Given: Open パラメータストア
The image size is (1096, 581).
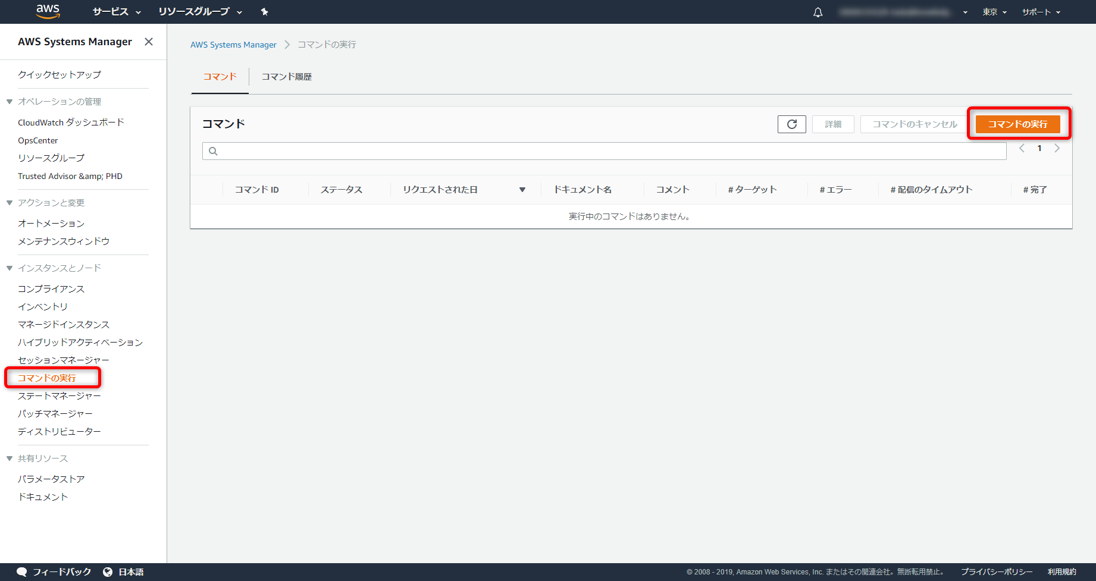Looking at the screenshot, I should coord(51,479).
